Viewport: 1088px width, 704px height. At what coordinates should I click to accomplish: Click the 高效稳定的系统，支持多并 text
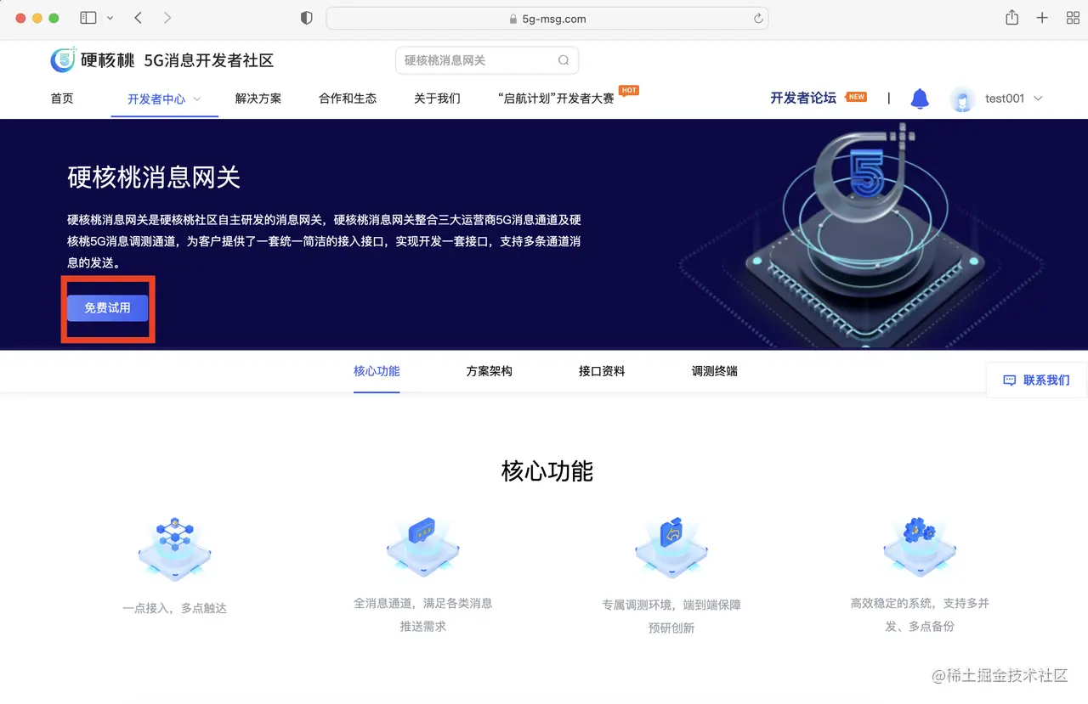pyautogui.click(x=920, y=604)
